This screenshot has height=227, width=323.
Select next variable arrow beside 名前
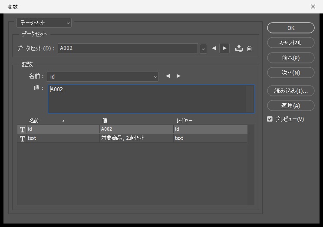pos(178,76)
